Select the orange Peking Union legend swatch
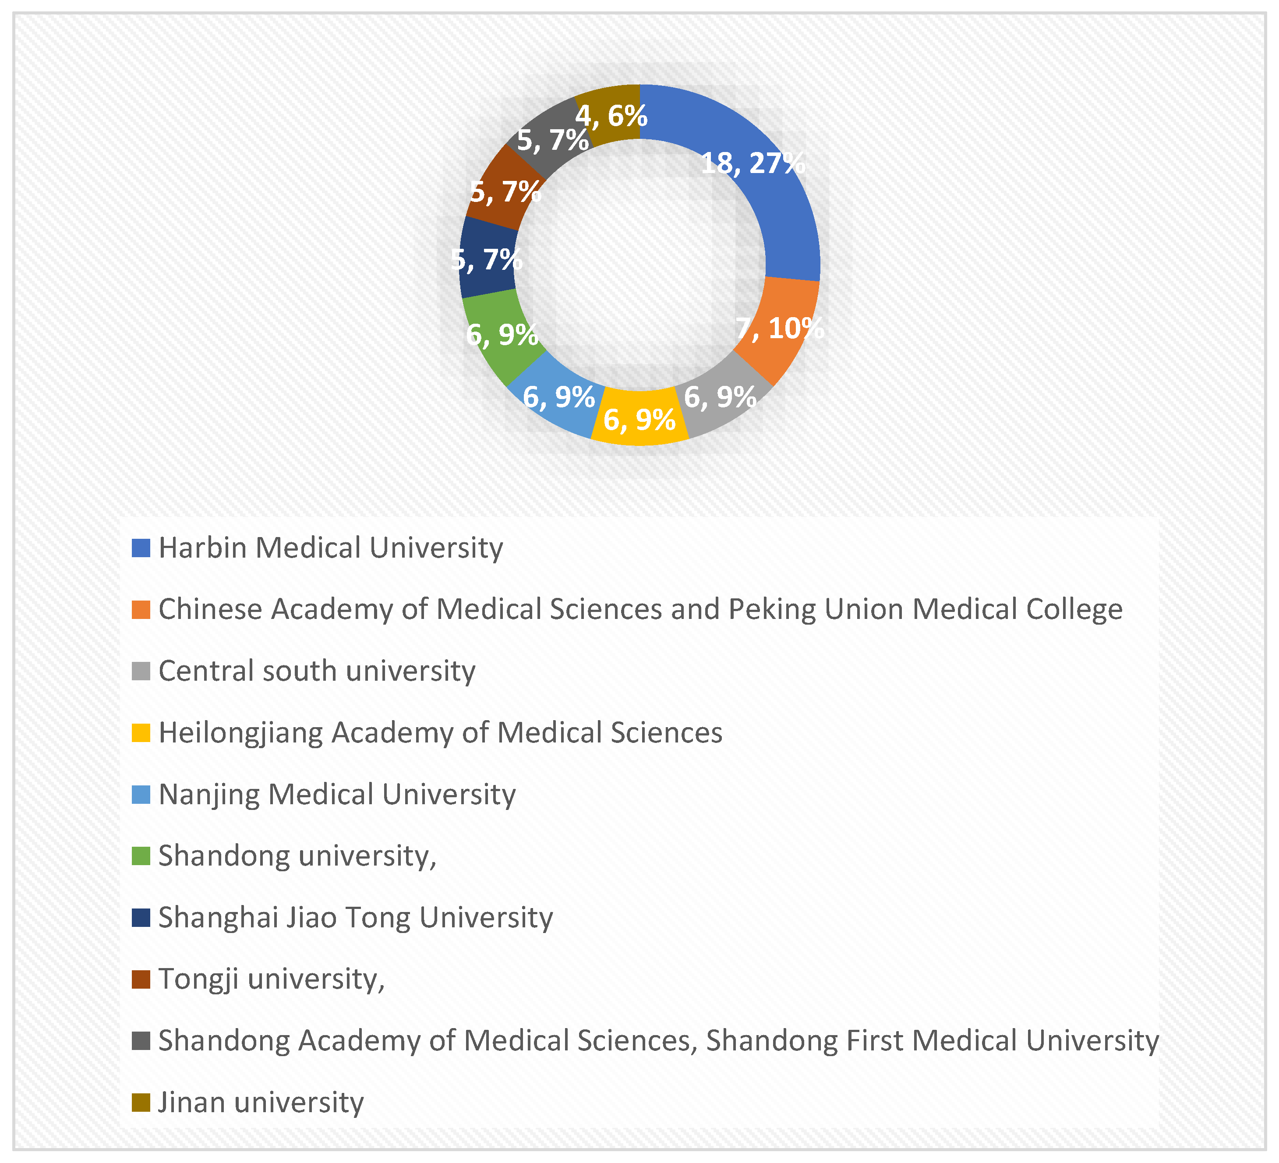 coord(141,610)
